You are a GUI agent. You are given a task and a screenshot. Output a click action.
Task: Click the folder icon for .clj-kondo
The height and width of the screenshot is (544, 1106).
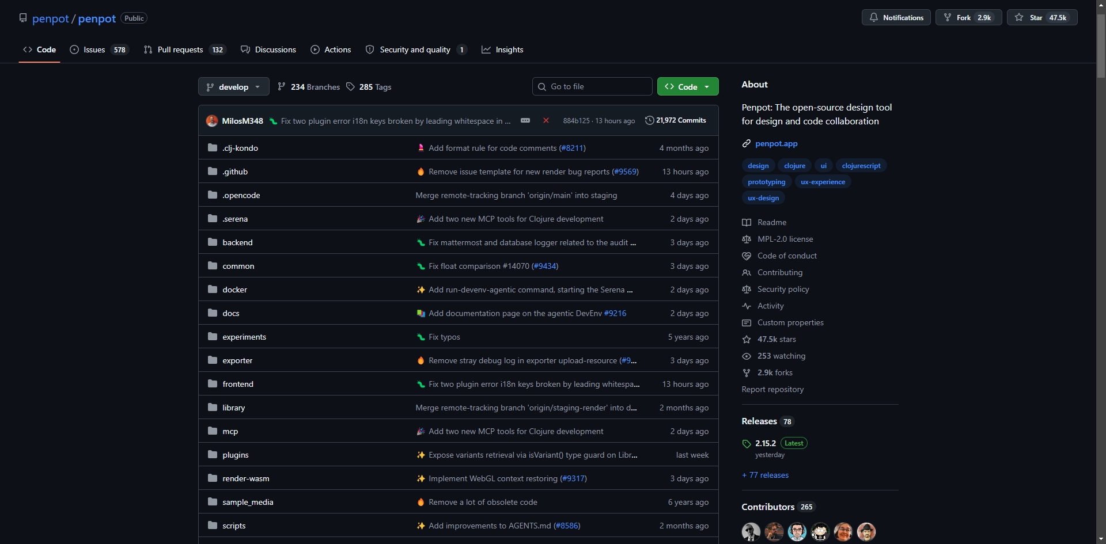pos(213,148)
